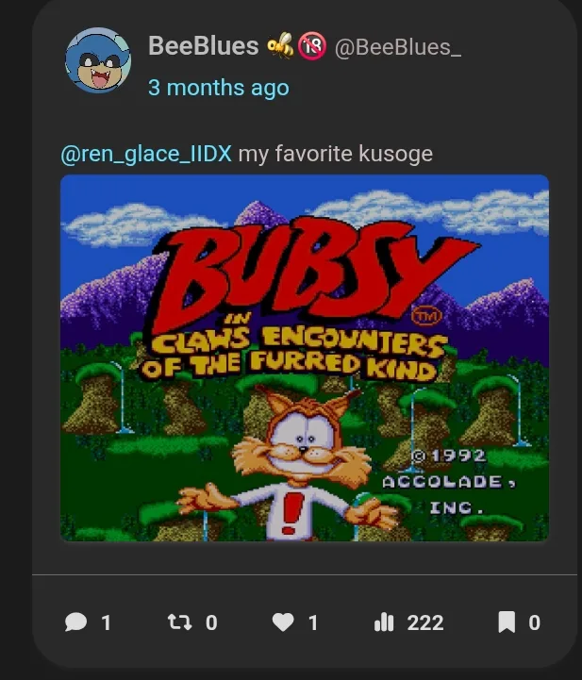Open the @BeeBlues_ handle
The width and height of the screenshot is (582, 680).
tap(398, 47)
